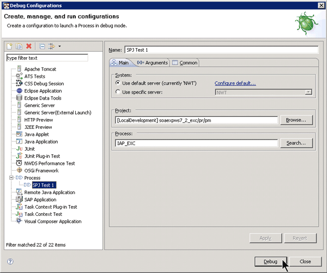Select Use specific server radio button
The height and width of the screenshot is (273, 327).
[118, 92]
